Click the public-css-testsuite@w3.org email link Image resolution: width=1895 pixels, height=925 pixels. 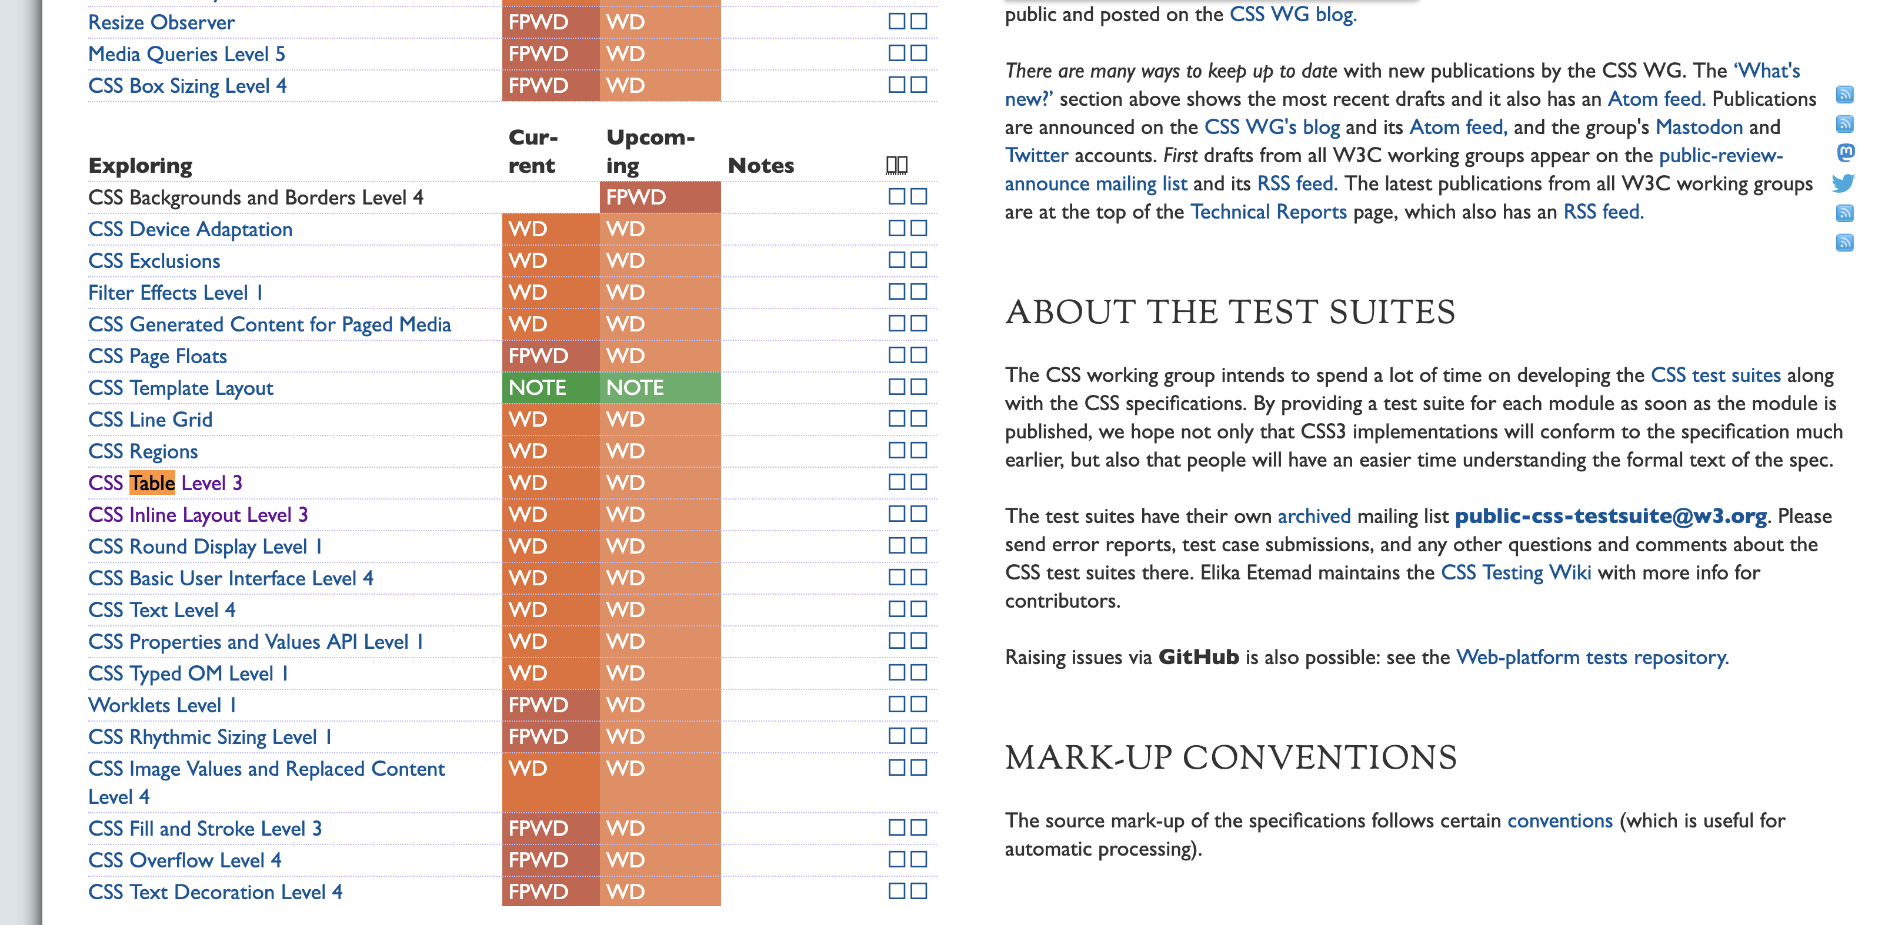1610,516
